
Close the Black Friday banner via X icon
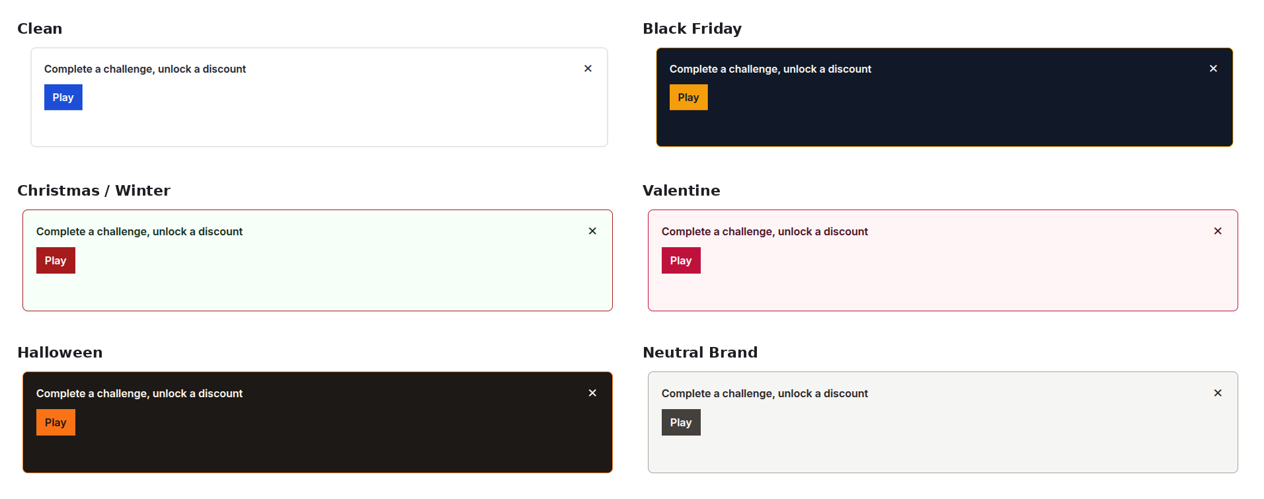click(1213, 69)
